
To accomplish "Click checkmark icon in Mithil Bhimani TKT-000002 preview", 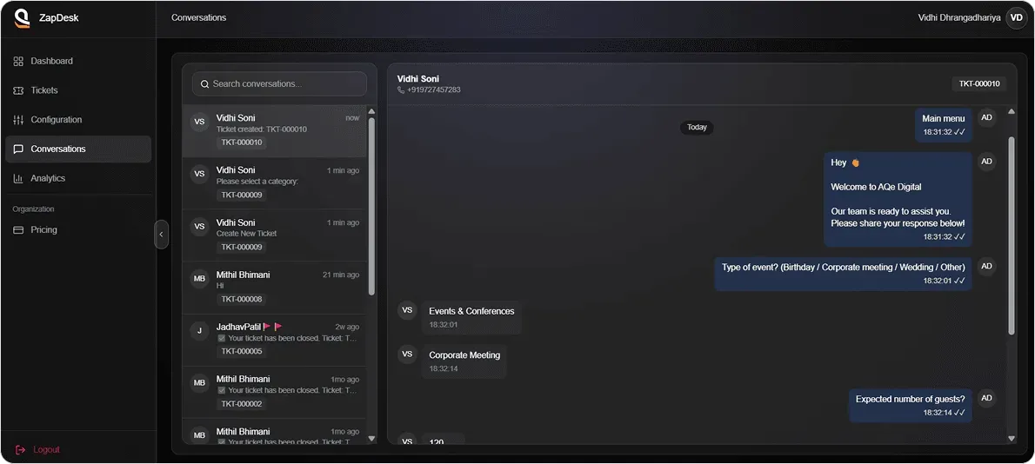I will [222, 390].
